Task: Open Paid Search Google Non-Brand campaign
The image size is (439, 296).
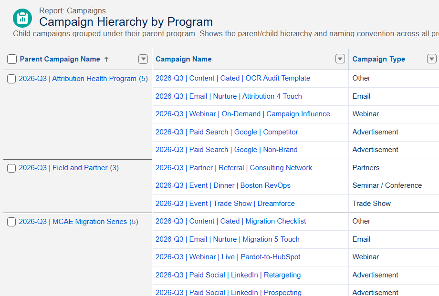Action: (227, 150)
